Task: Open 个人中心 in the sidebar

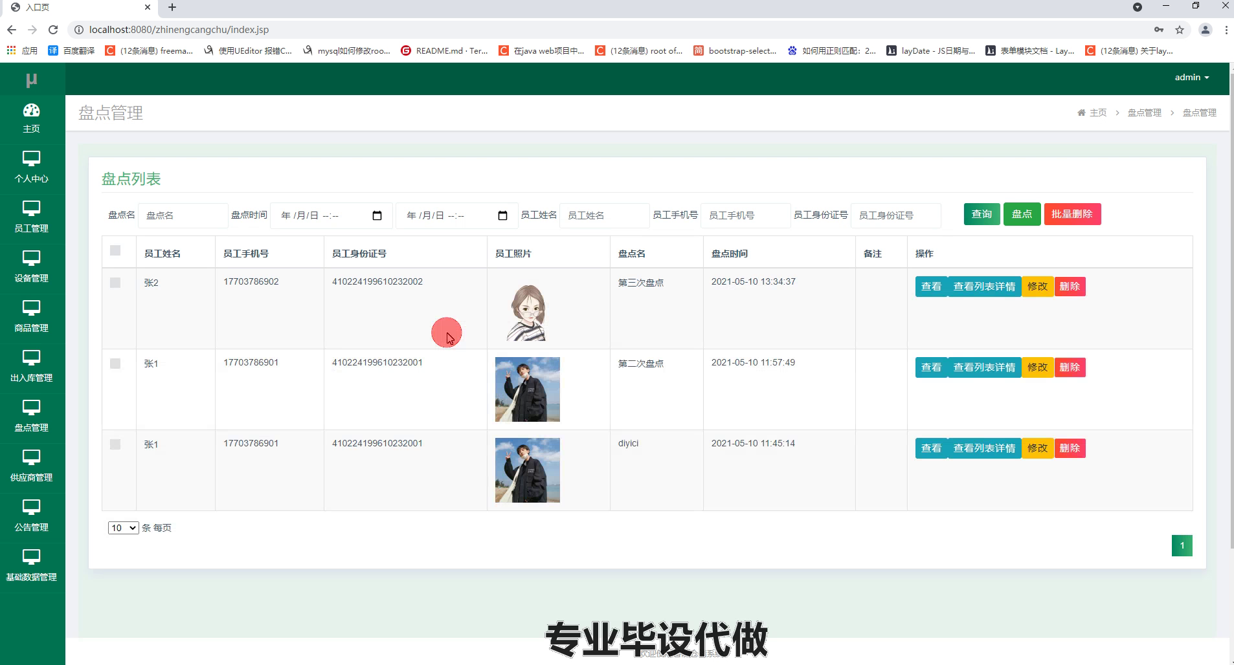Action: coord(31,168)
